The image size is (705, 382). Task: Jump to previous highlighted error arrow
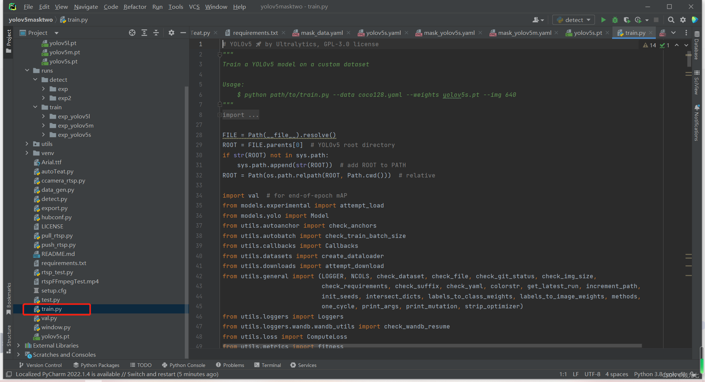pos(676,45)
